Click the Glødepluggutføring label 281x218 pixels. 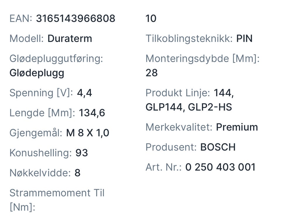click(x=56, y=59)
